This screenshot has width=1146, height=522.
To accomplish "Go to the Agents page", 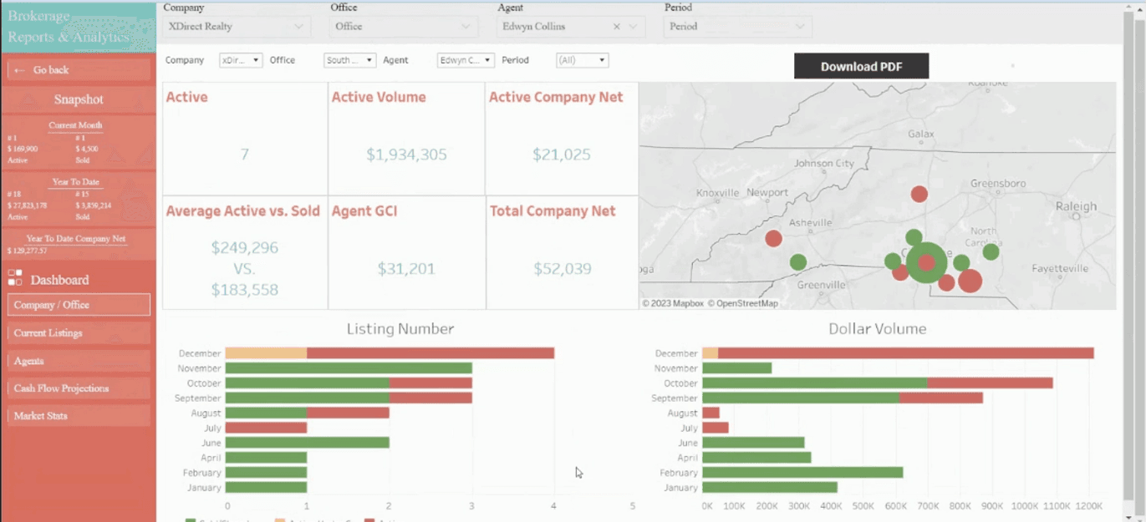I will coord(79,361).
